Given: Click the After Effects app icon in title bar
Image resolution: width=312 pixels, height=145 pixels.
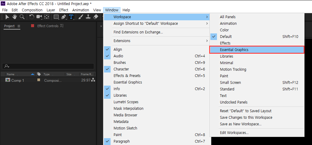Looking at the screenshot, I should [3, 4].
